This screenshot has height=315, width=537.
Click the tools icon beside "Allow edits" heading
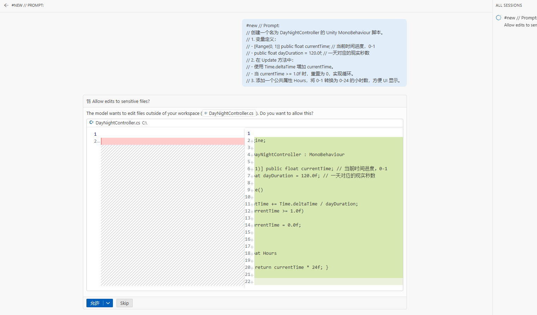[89, 101]
